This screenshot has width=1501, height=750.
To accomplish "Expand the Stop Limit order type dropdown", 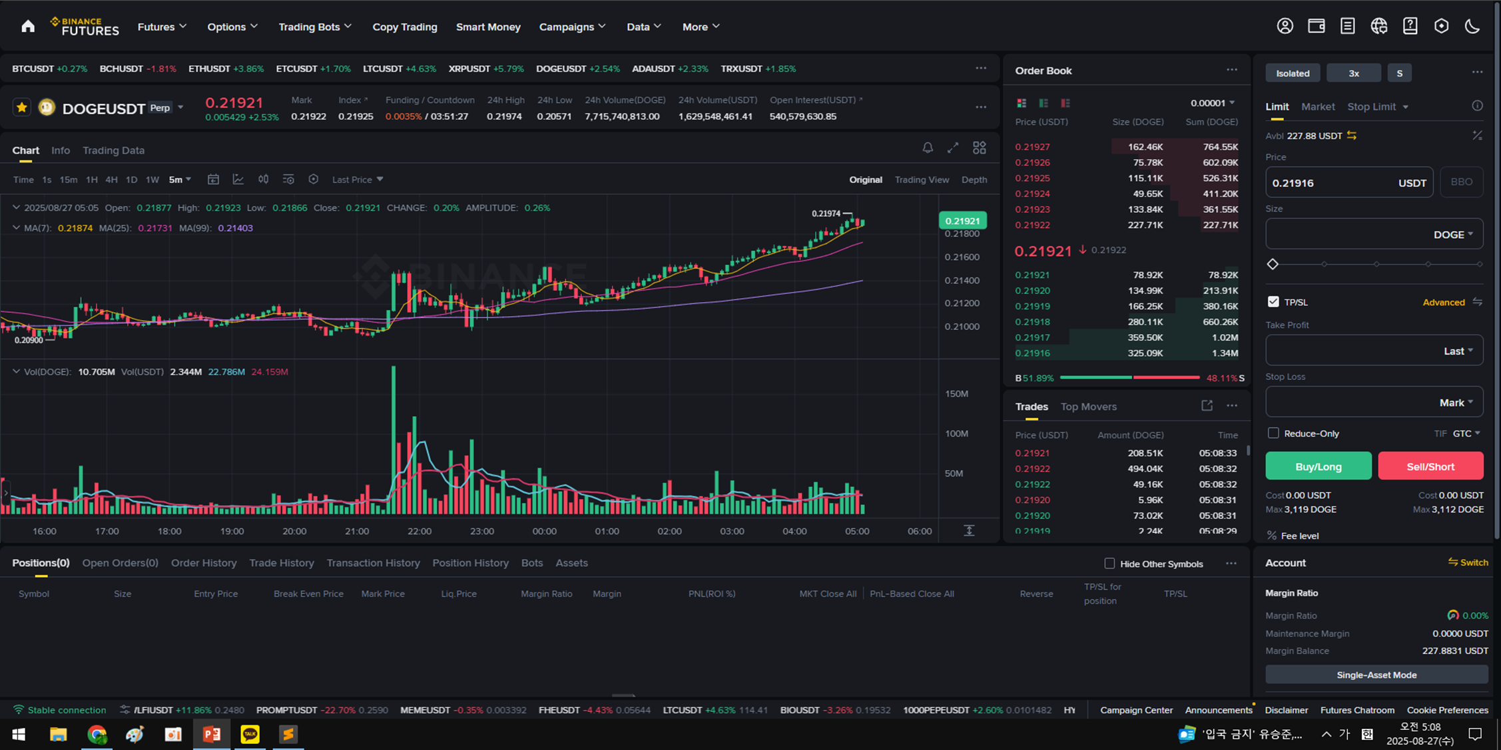I will pyautogui.click(x=1405, y=107).
